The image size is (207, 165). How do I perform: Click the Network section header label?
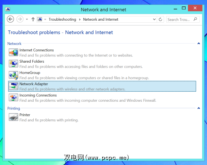coord(14,44)
